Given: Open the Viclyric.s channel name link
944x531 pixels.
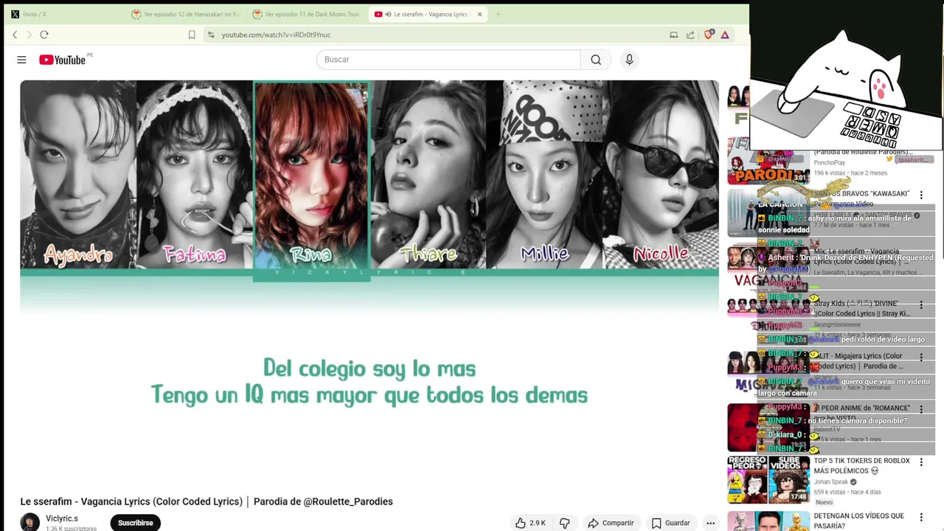Looking at the screenshot, I should click(62, 518).
